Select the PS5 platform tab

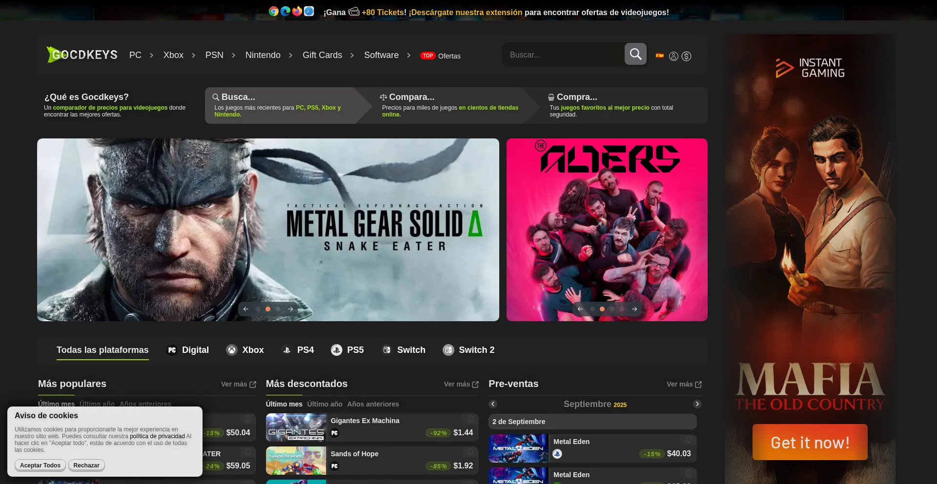click(x=347, y=350)
